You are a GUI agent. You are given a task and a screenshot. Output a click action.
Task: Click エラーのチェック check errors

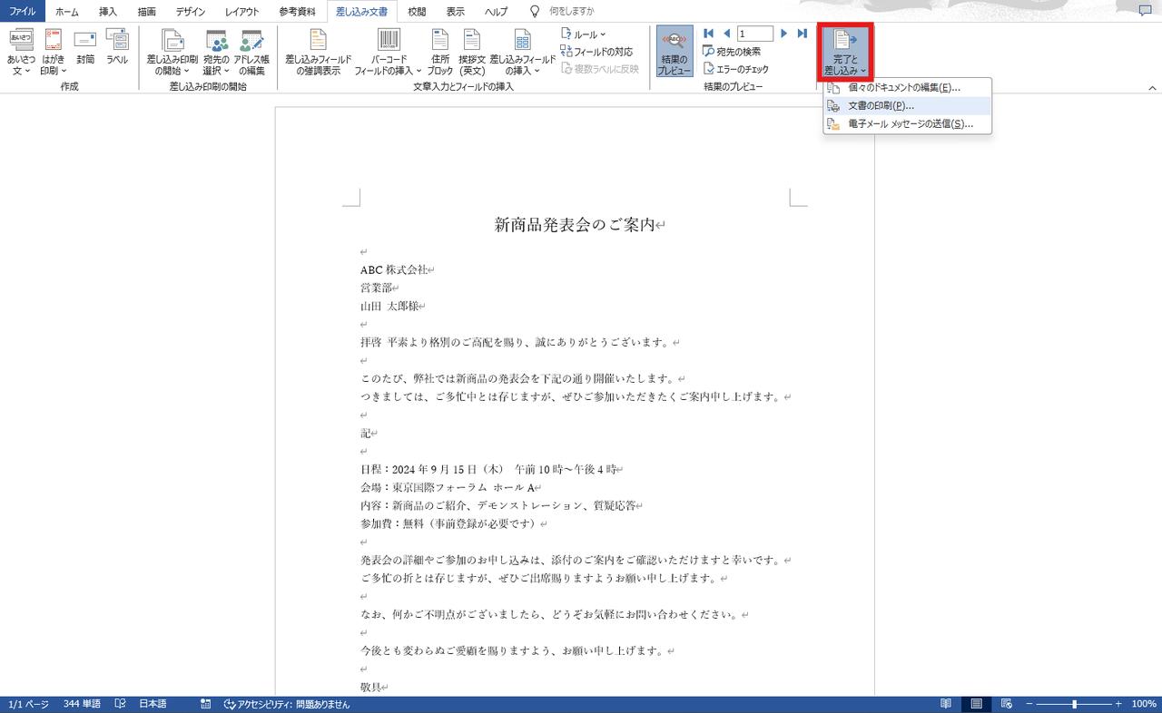(736, 69)
